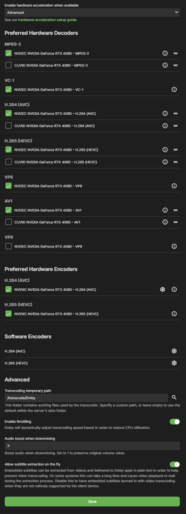Uncheck NVDEC VC-1 decoder

coord(9,90)
